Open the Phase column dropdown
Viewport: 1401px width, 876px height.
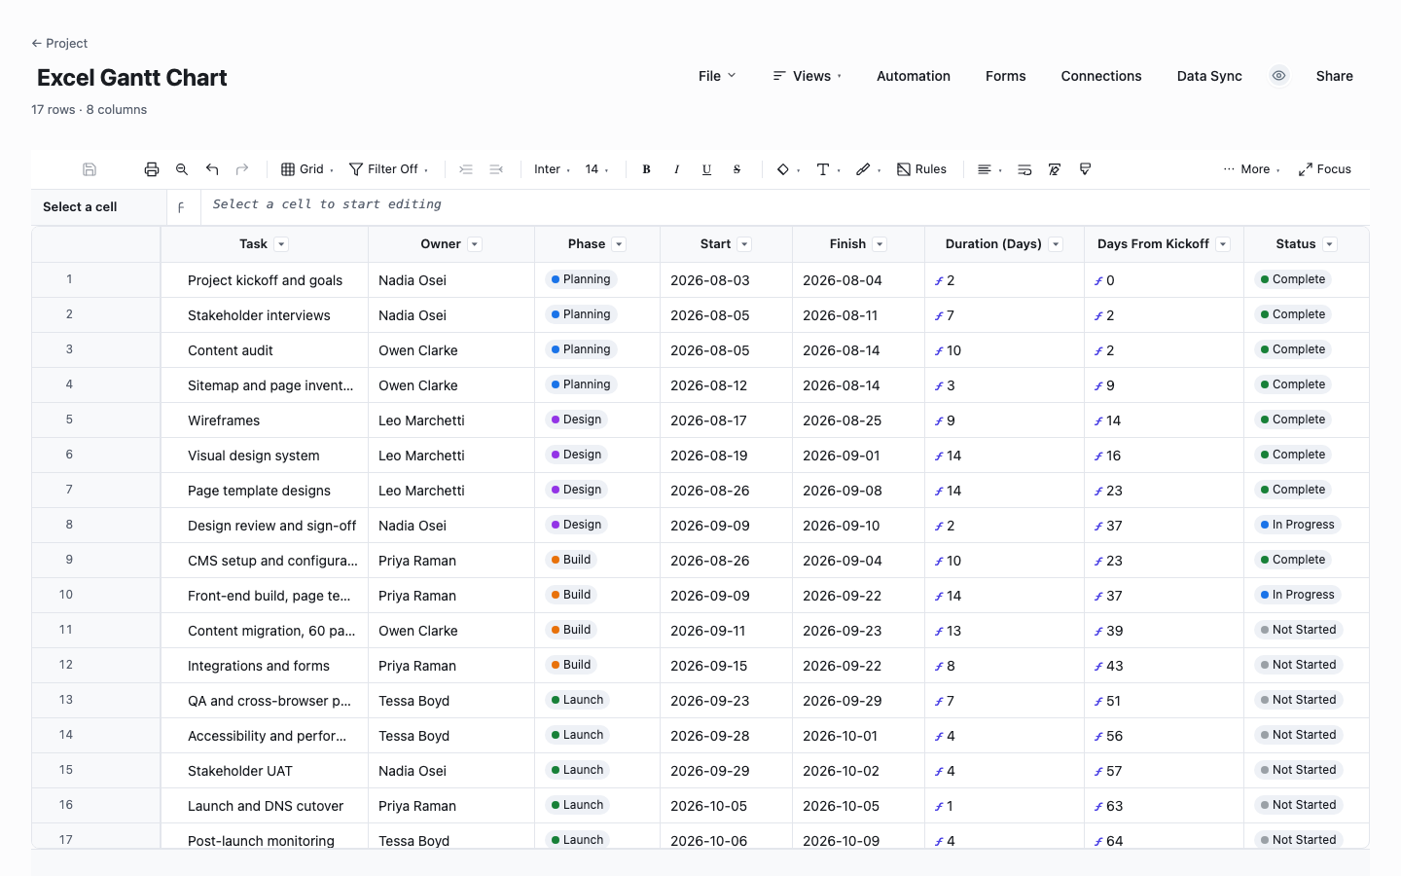619,244
